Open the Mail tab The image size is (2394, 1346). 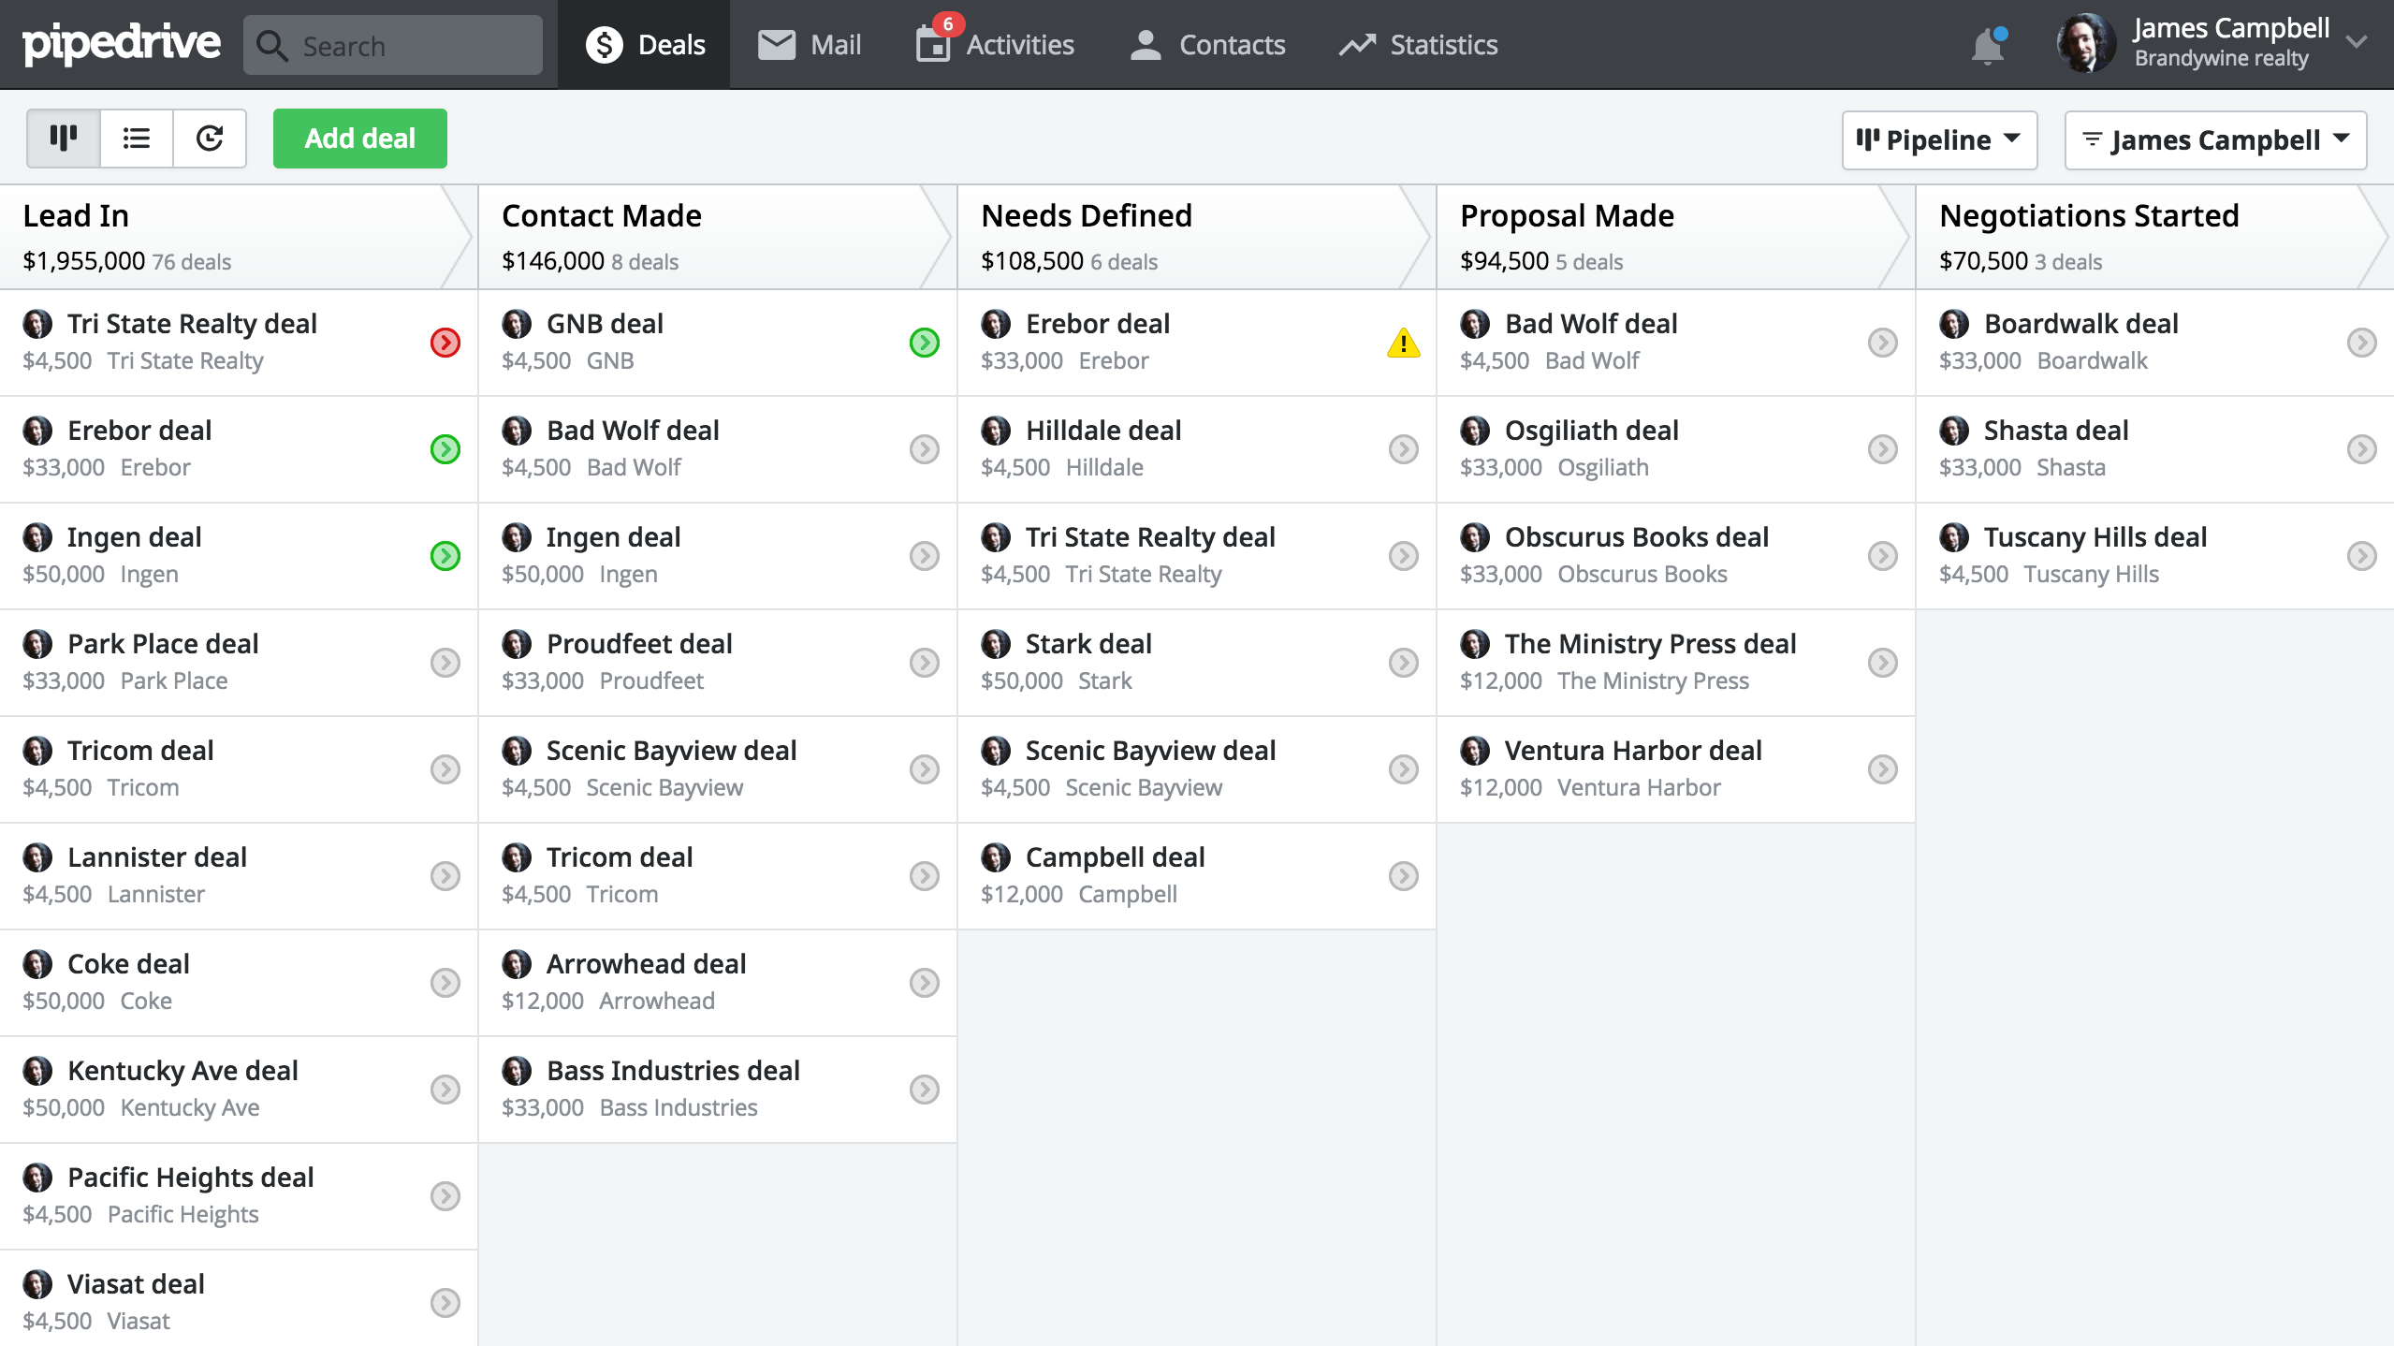(810, 45)
